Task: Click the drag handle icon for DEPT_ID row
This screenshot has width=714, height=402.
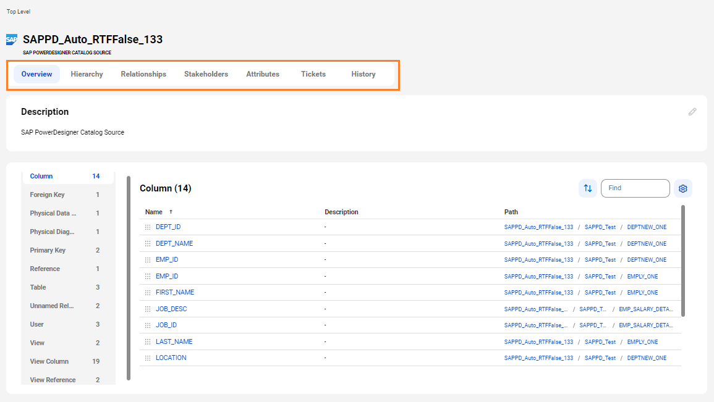Action: (148, 227)
